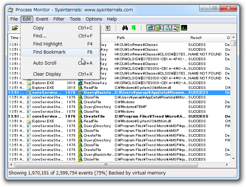The image size is (246, 187).
Task: Toggle Show File System Activity button
Action: pyautogui.click(x=159, y=28)
